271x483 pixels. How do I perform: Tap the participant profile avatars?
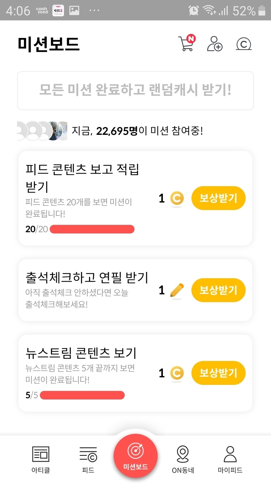pyautogui.click(x=42, y=131)
